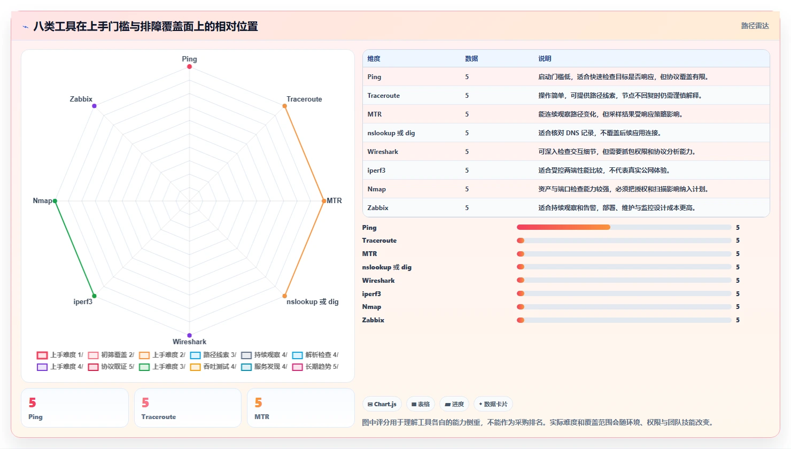Click the iperf3 progress bar
This screenshot has height=449, width=791.
624,293
